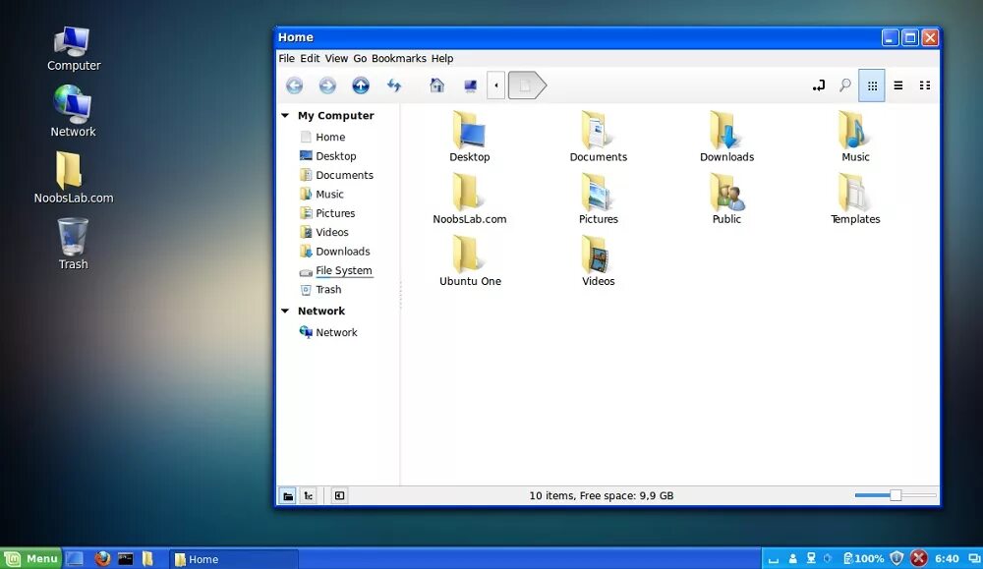This screenshot has height=569, width=983.
Task: Click the path bar left scroll arrow
Action: point(495,85)
